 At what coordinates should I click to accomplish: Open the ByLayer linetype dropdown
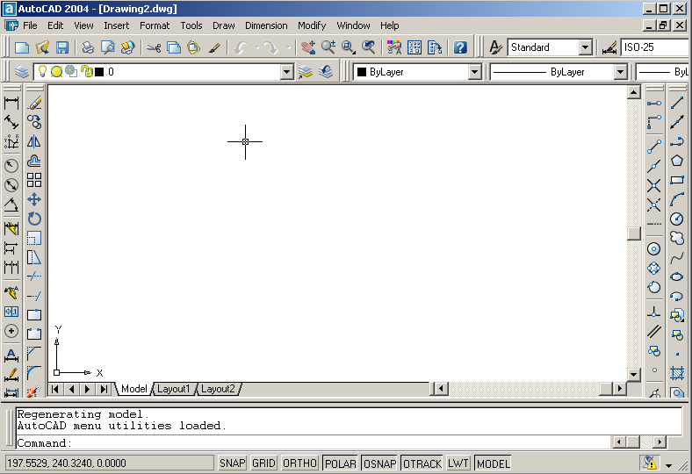click(621, 71)
